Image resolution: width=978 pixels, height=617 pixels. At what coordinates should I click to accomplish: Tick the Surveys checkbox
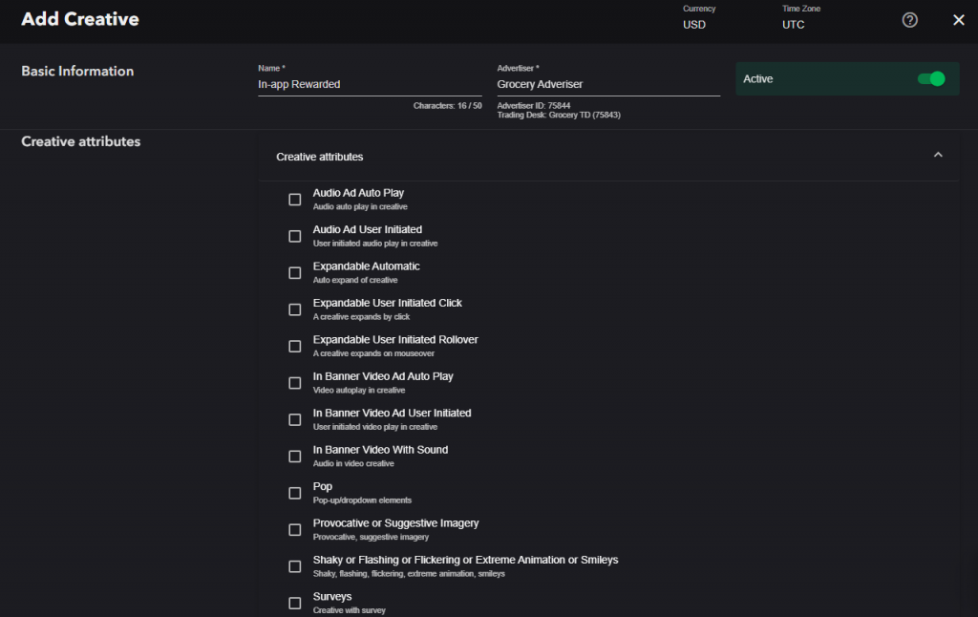[x=295, y=603]
